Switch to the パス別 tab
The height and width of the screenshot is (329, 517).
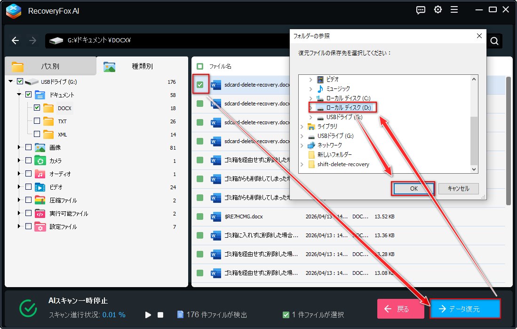point(50,66)
